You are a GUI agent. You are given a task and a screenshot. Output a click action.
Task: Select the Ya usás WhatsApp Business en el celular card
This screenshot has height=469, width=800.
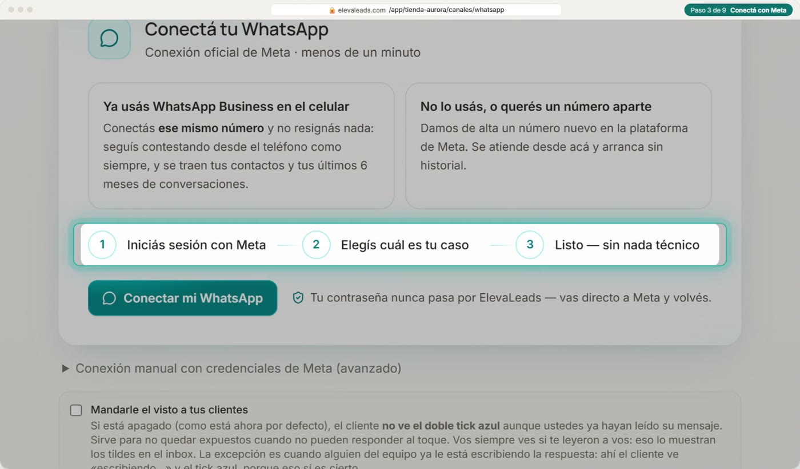pos(241,146)
